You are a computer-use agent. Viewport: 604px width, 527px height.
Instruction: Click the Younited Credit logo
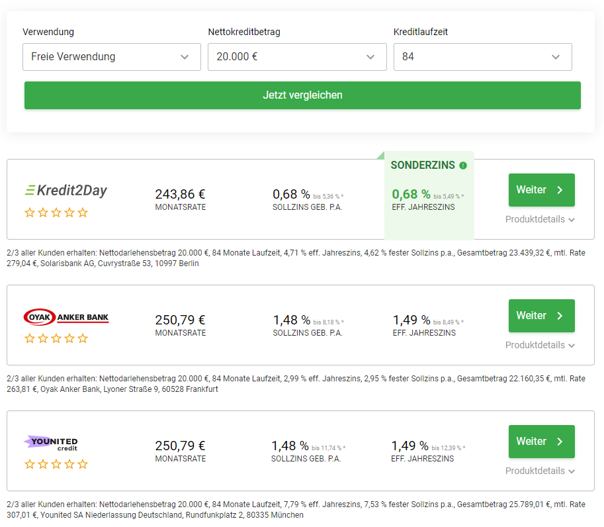pos(52,443)
